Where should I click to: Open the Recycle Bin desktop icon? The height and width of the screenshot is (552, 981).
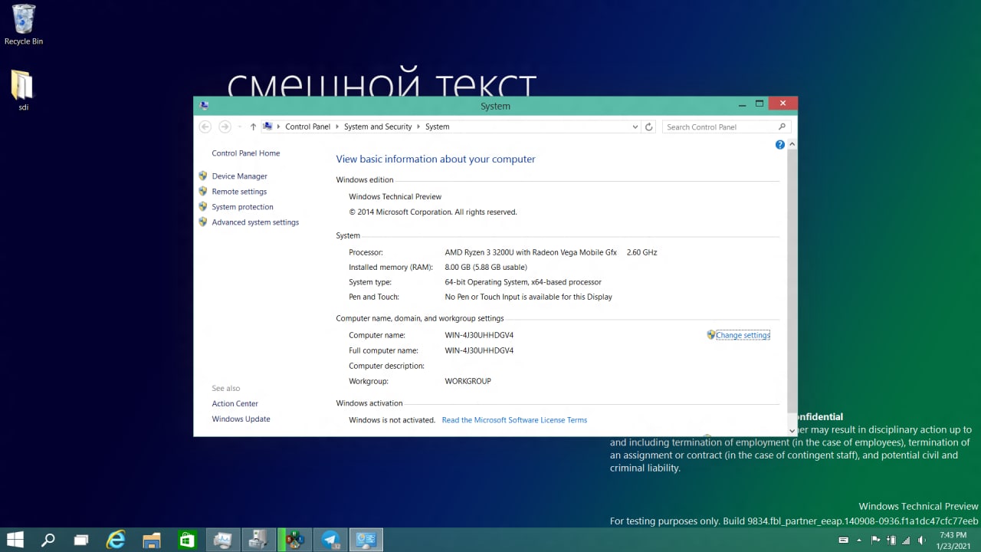pyautogui.click(x=23, y=25)
